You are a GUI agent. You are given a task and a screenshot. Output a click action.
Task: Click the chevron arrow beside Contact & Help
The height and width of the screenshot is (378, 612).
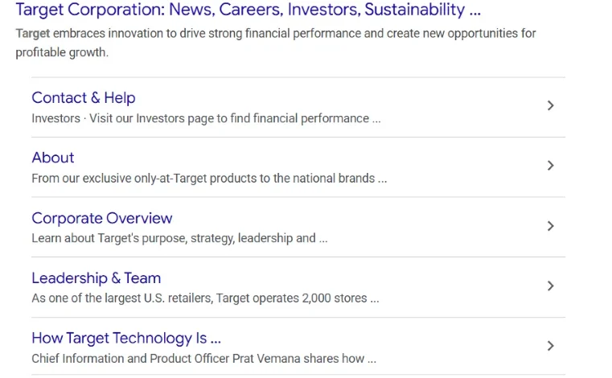tap(550, 105)
